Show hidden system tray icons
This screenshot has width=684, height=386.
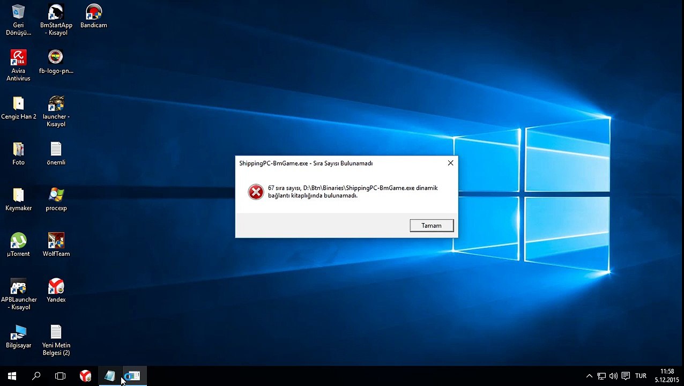click(x=589, y=376)
